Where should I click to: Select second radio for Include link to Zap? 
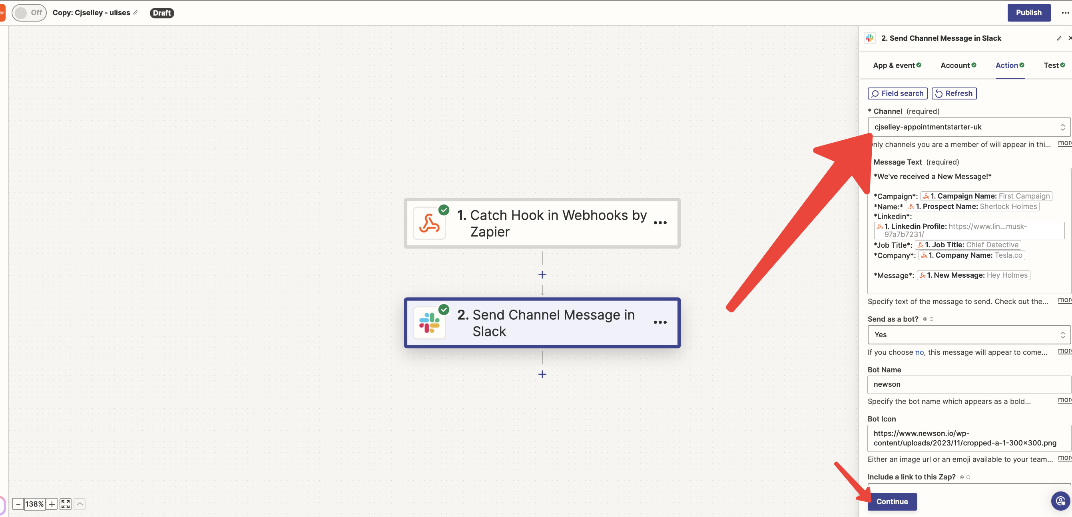968,477
